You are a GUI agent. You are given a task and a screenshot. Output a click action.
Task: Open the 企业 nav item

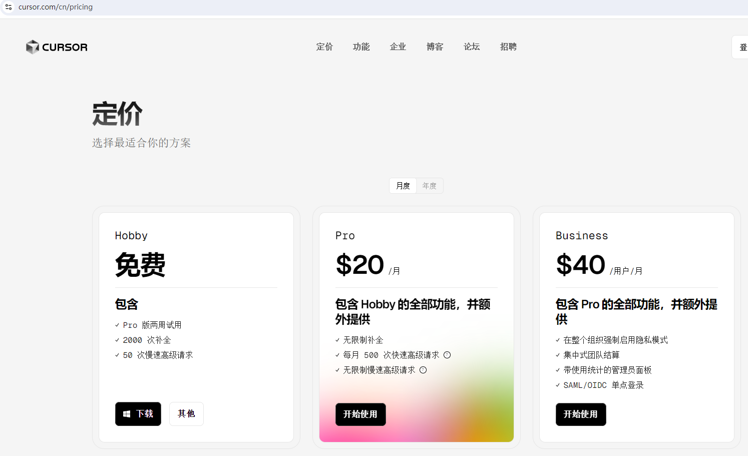[398, 47]
